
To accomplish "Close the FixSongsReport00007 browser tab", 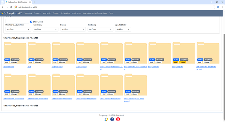I will click(x=30, y=2).
